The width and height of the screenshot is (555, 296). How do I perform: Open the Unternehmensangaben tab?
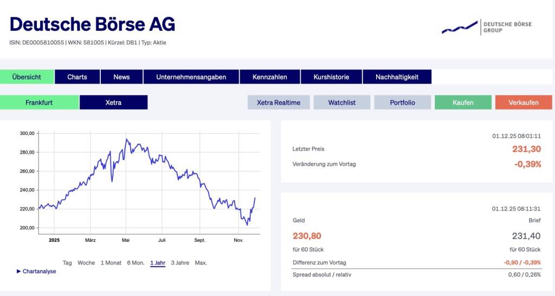click(x=191, y=77)
